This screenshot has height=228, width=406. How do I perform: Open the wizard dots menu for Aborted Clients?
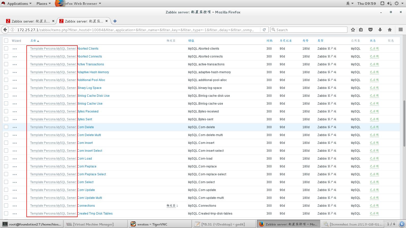pos(15,49)
